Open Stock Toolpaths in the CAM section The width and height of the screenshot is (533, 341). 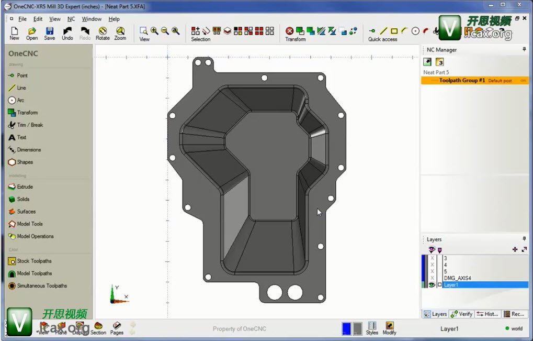coord(34,261)
